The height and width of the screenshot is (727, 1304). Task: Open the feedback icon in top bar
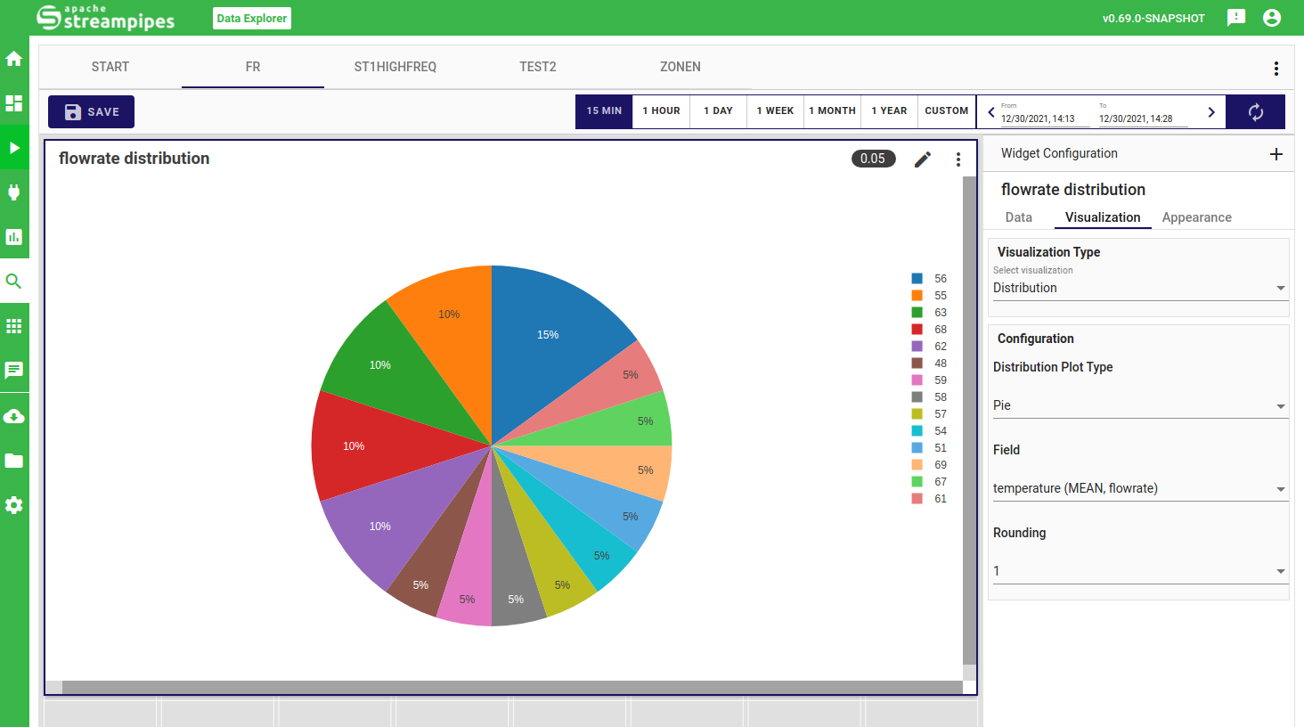click(x=1235, y=18)
